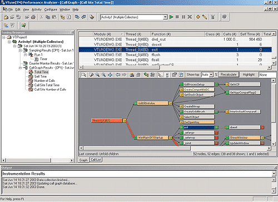
Task: Select Number of Calls tree item
Action: click(44, 81)
